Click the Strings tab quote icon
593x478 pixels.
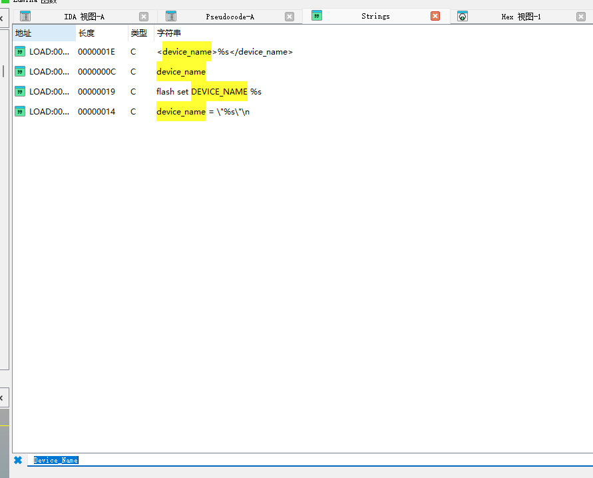pyautogui.click(x=317, y=16)
